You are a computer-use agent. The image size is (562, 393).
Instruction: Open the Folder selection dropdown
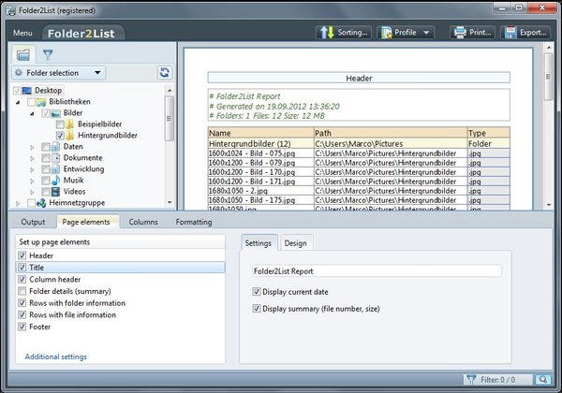click(58, 72)
